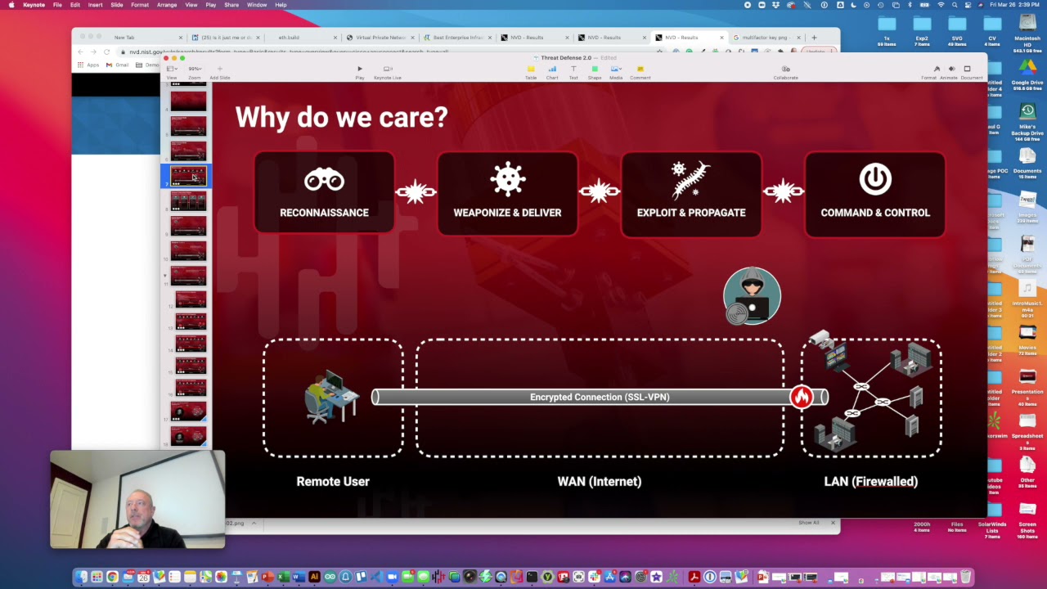The image size is (1047, 589).
Task: Open the SVG desktop folder
Action: click(x=957, y=31)
